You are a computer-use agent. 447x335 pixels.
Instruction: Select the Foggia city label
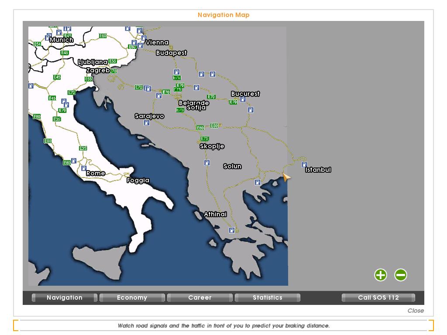[x=138, y=180]
